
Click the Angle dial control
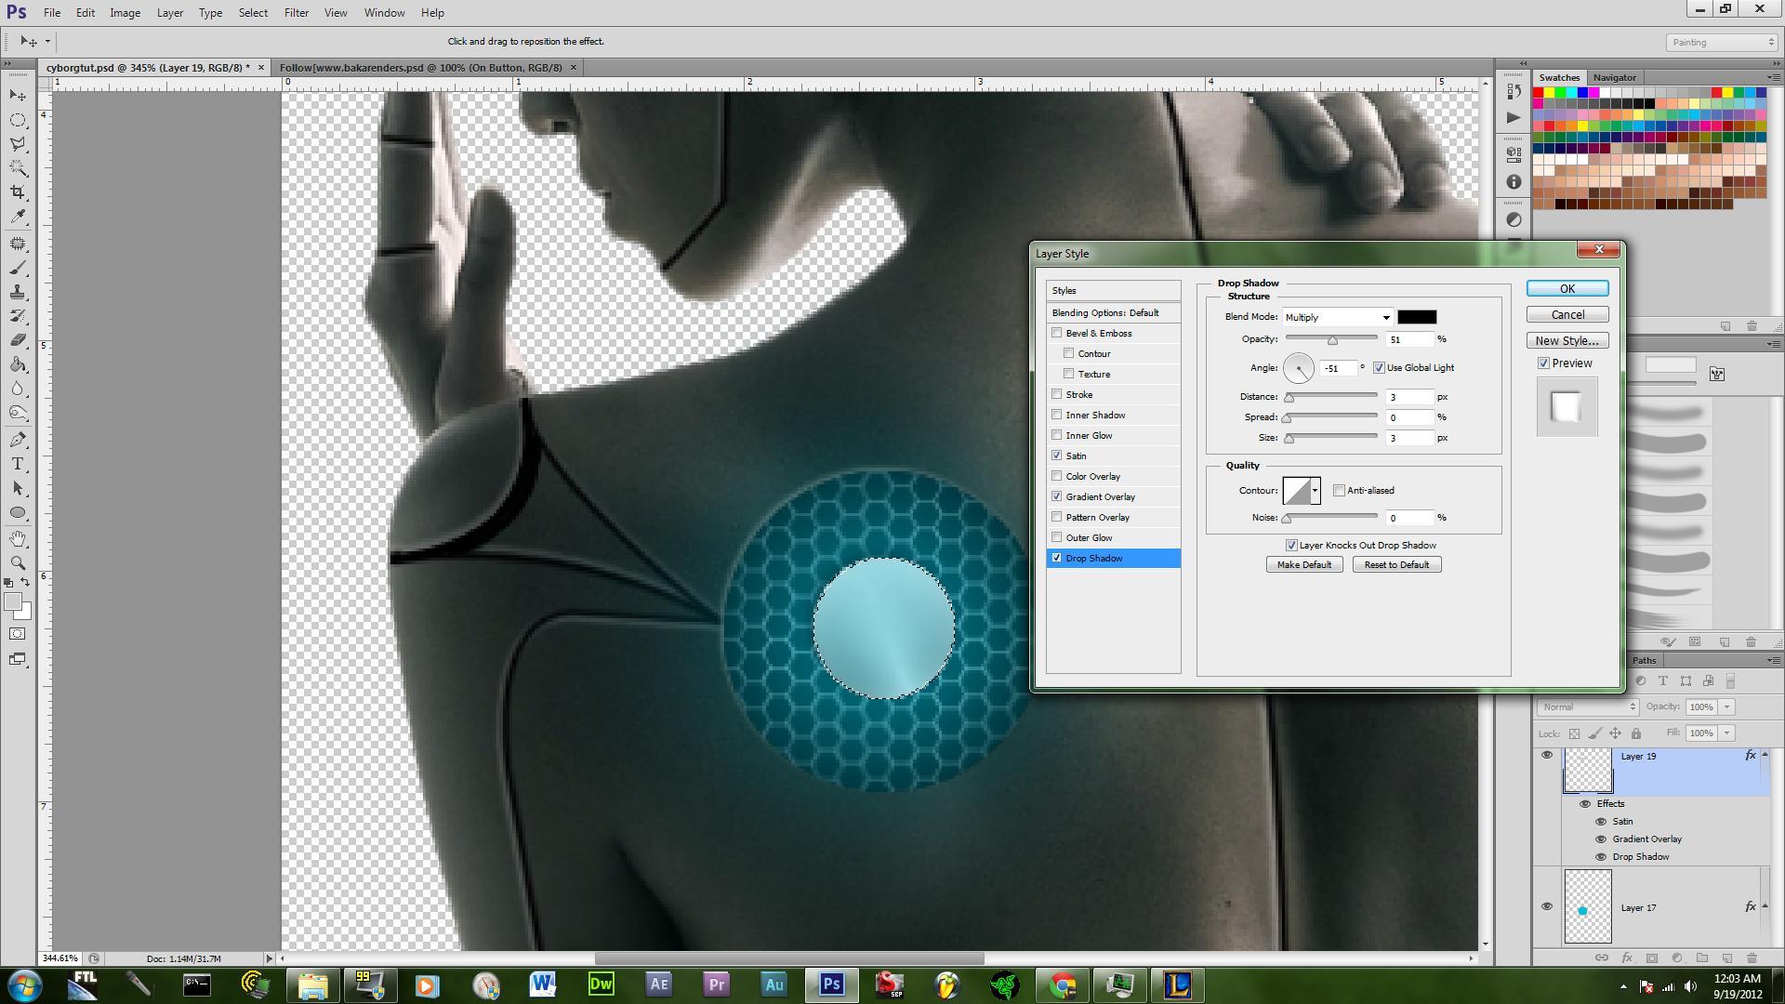pos(1299,368)
